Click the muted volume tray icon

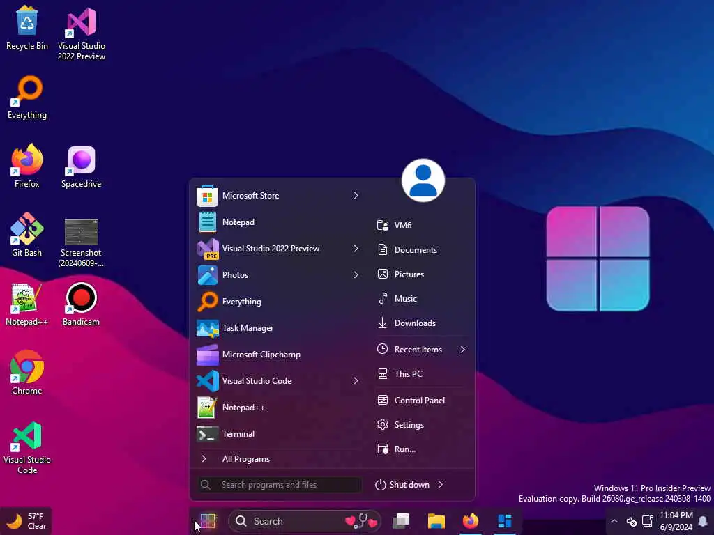coord(631,521)
